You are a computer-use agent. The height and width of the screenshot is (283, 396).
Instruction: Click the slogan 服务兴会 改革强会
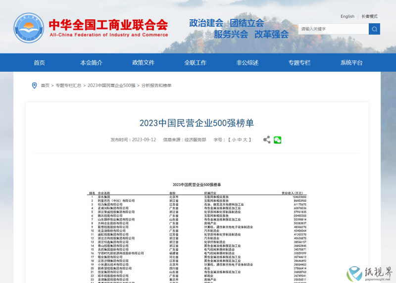tap(251, 34)
